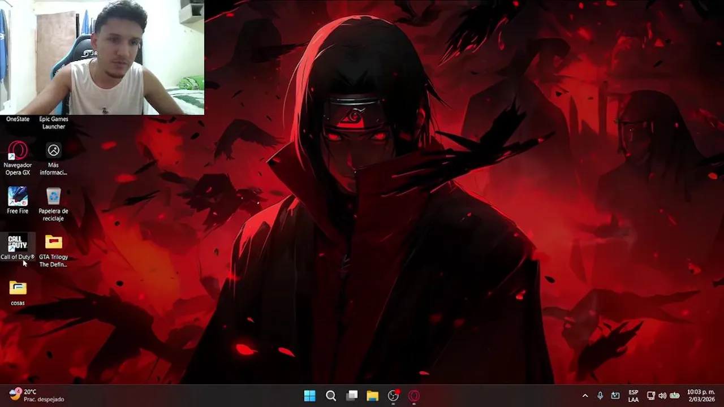The height and width of the screenshot is (407, 724).
Task: Click the screen capture tray icon
Action: click(x=615, y=396)
